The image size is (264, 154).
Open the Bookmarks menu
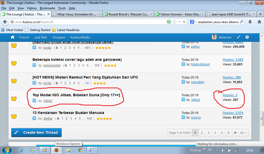coord(47,8)
